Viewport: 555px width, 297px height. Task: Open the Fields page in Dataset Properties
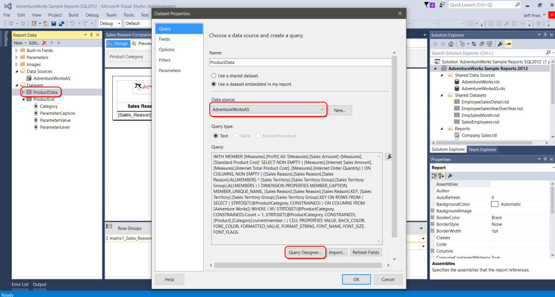point(165,39)
